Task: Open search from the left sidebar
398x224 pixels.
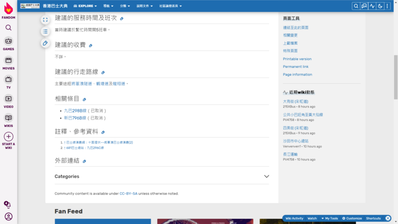Action: (x=8, y=28)
